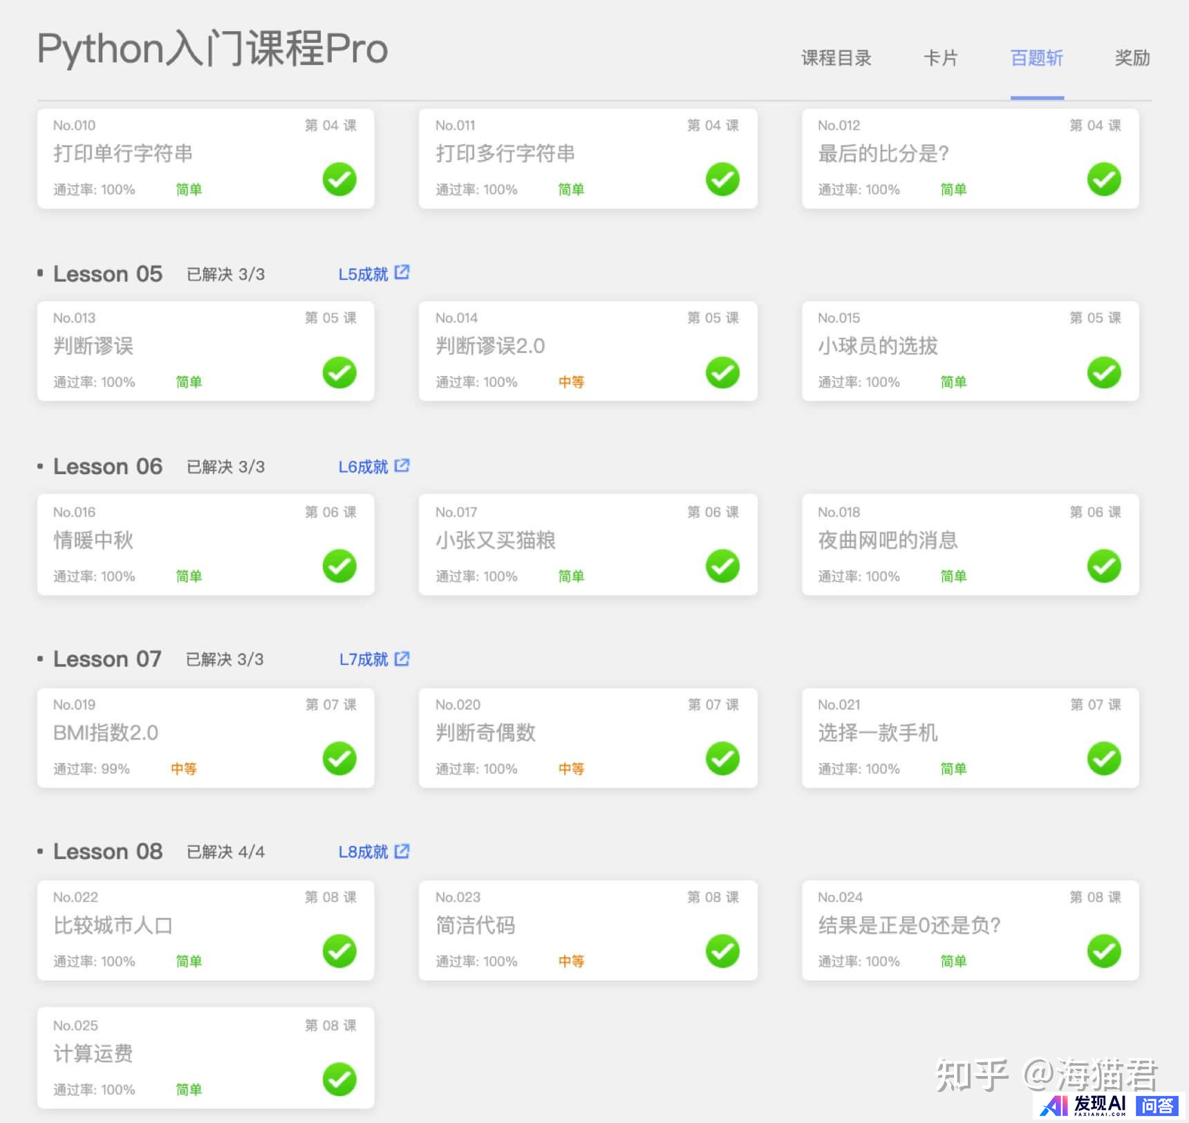Go to the 奖励 tab
This screenshot has height=1123, width=1189.
pyautogui.click(x=1132, y=58)
